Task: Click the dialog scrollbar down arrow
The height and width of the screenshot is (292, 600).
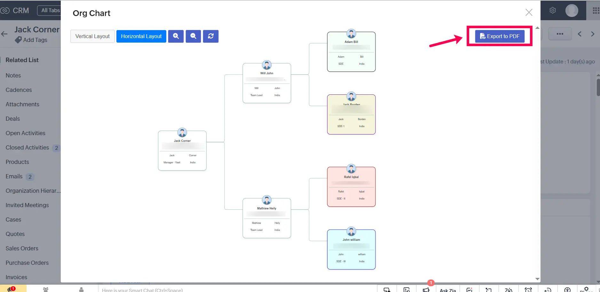Action: pos(537,279)
